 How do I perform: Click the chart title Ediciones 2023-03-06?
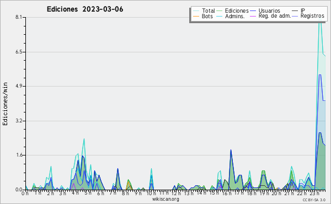tap(85, 9)
